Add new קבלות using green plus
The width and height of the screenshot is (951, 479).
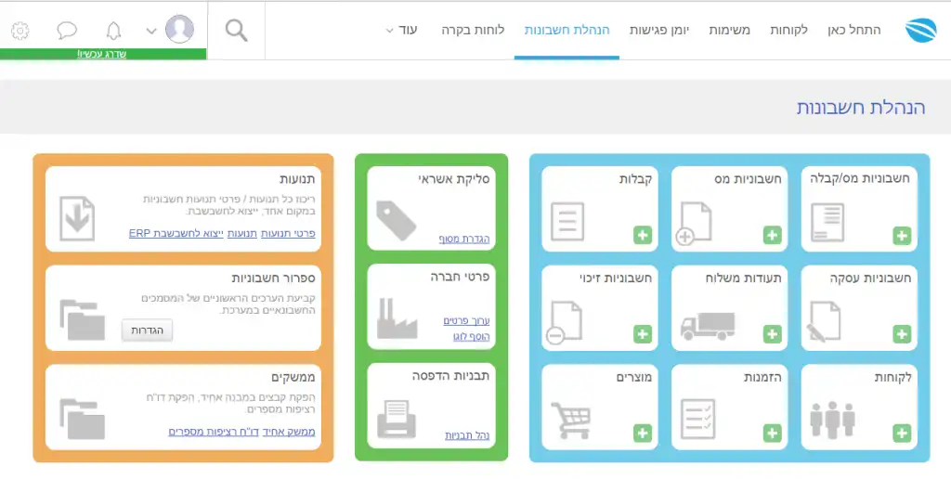(x=643, y=236)
